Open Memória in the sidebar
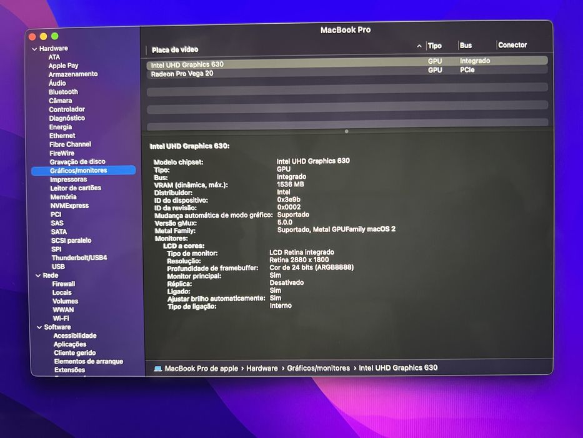Viewport: 583px width, 438px height. (63, 197)
